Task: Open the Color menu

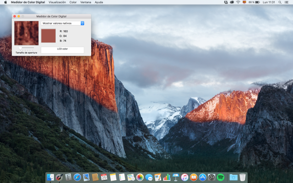Action: click(x=73, y=2)
